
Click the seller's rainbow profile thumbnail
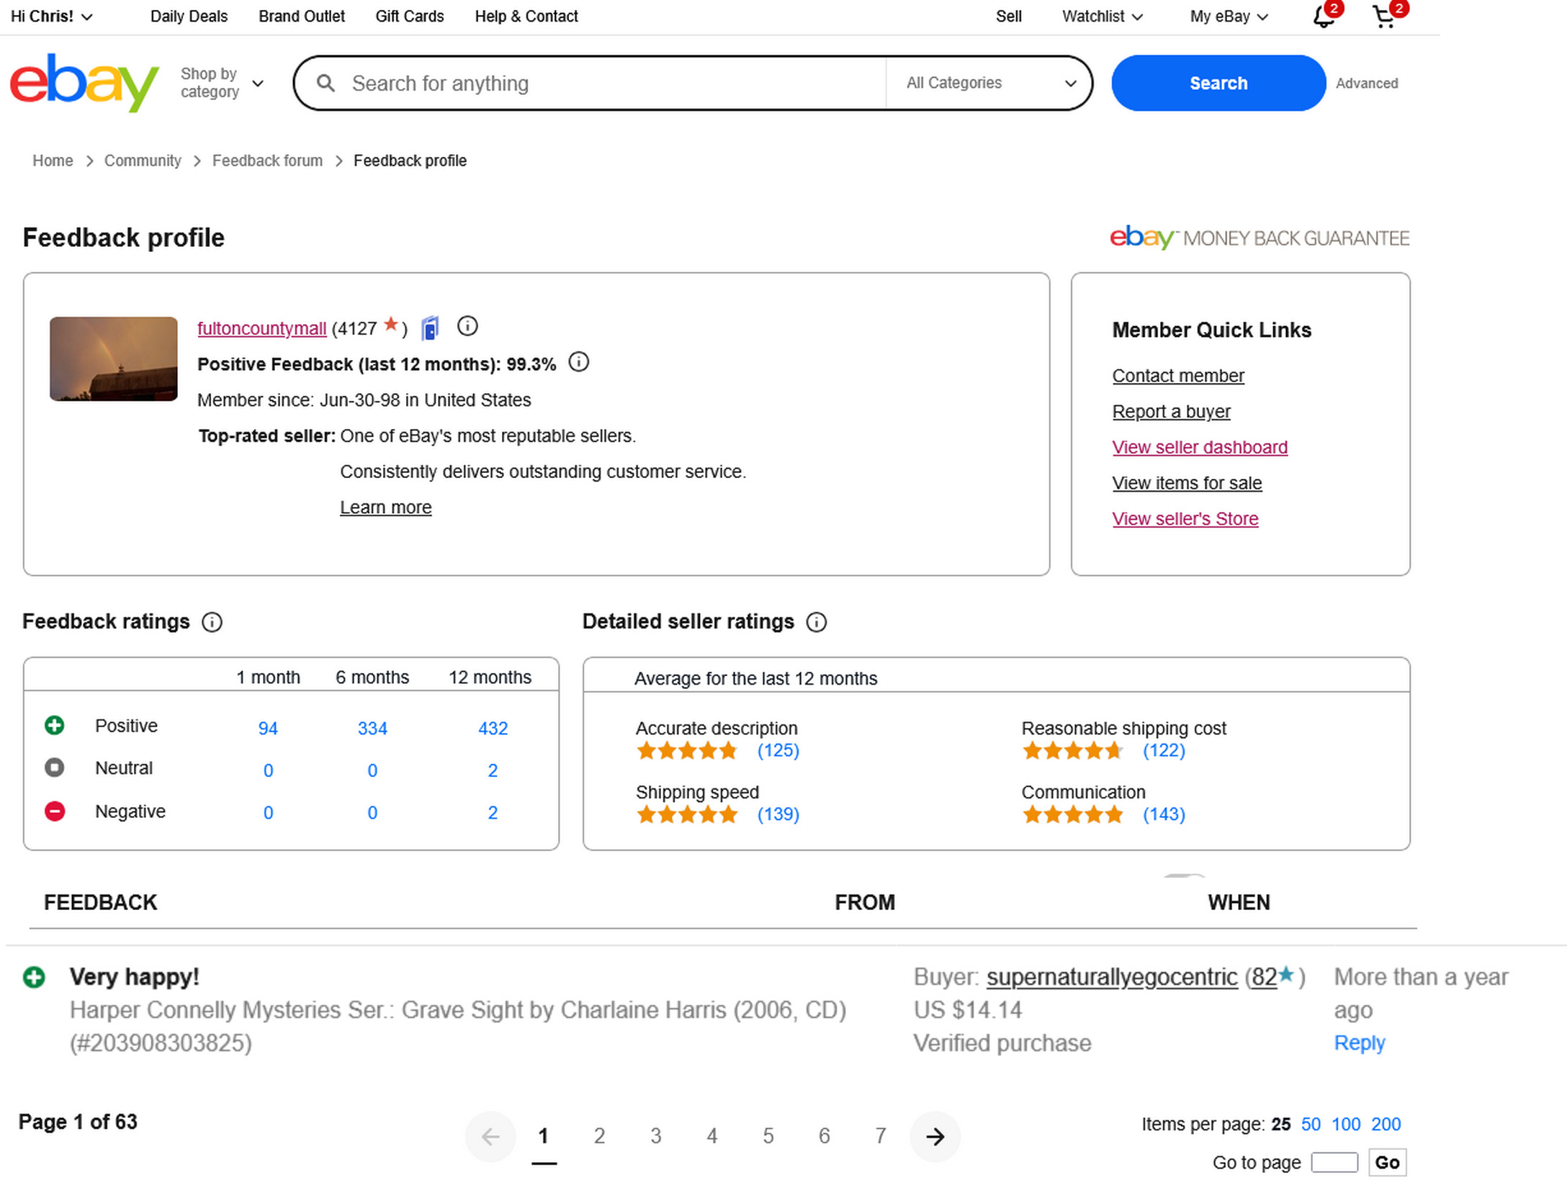click(x=114, y=359)
